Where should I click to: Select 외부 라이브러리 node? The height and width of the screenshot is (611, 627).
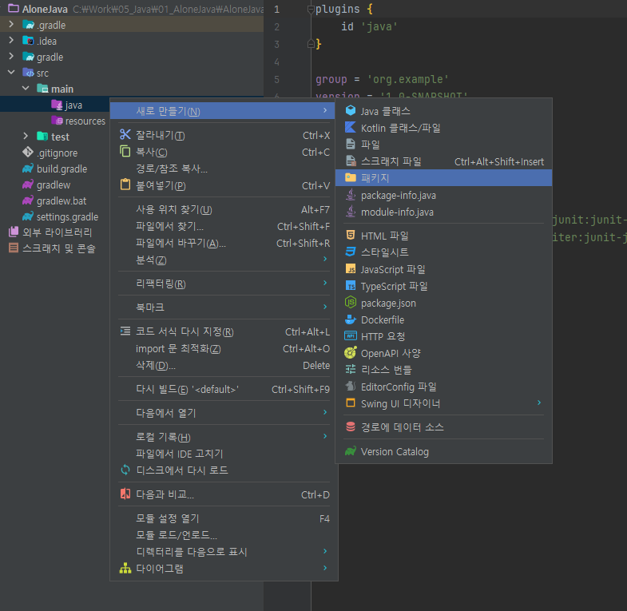pyautogui.click(x=50, y=232)
